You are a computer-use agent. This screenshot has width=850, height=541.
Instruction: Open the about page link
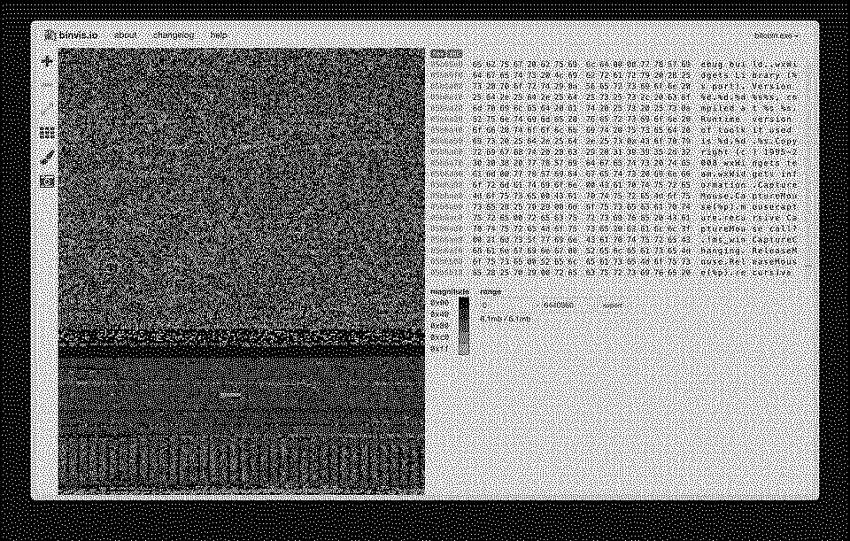click(125, 35)
